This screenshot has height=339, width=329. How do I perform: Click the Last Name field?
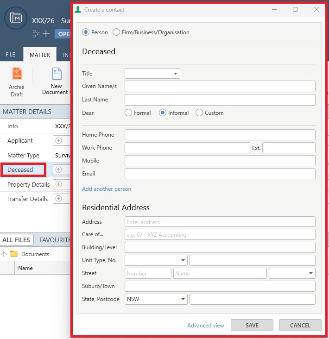point(220,100)
